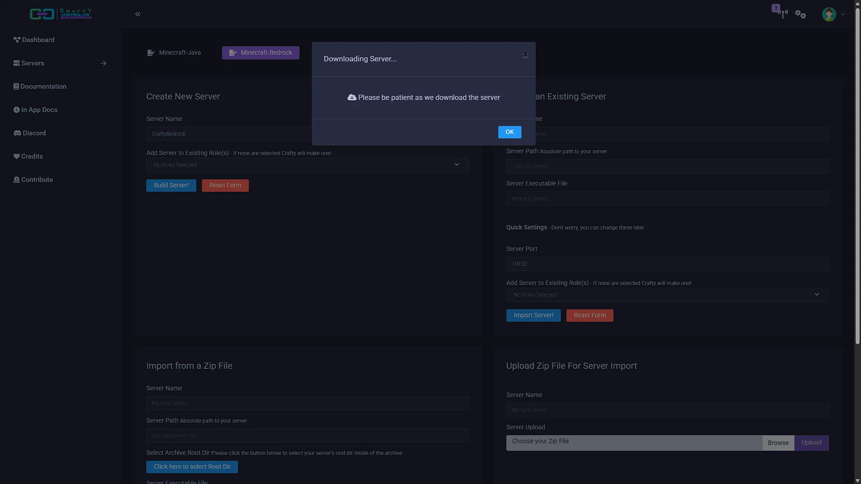Open In App Docs sidebar item

pos(35,110)
